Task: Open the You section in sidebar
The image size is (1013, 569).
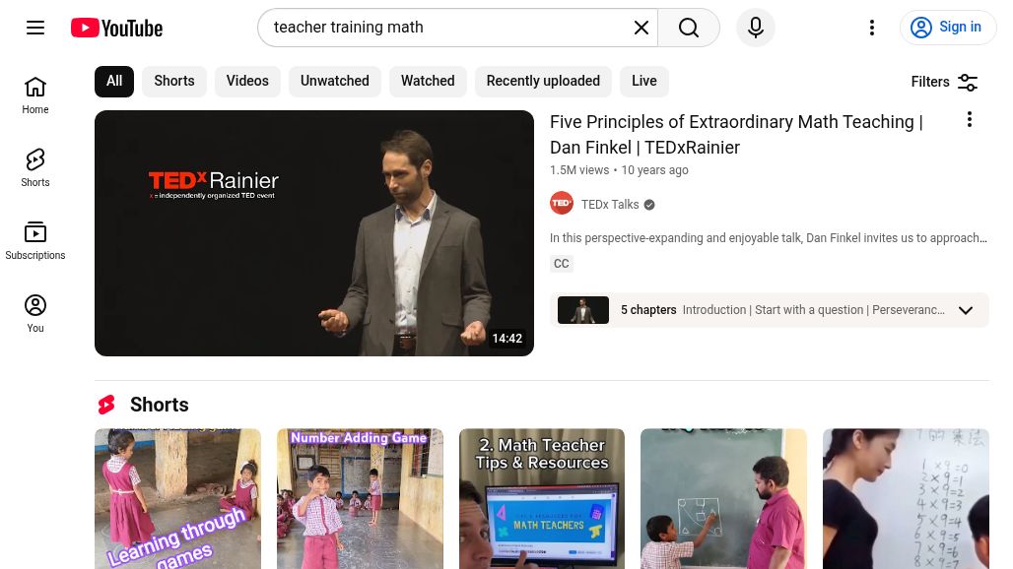Action: pyautogui.click(x=35, y=314)
